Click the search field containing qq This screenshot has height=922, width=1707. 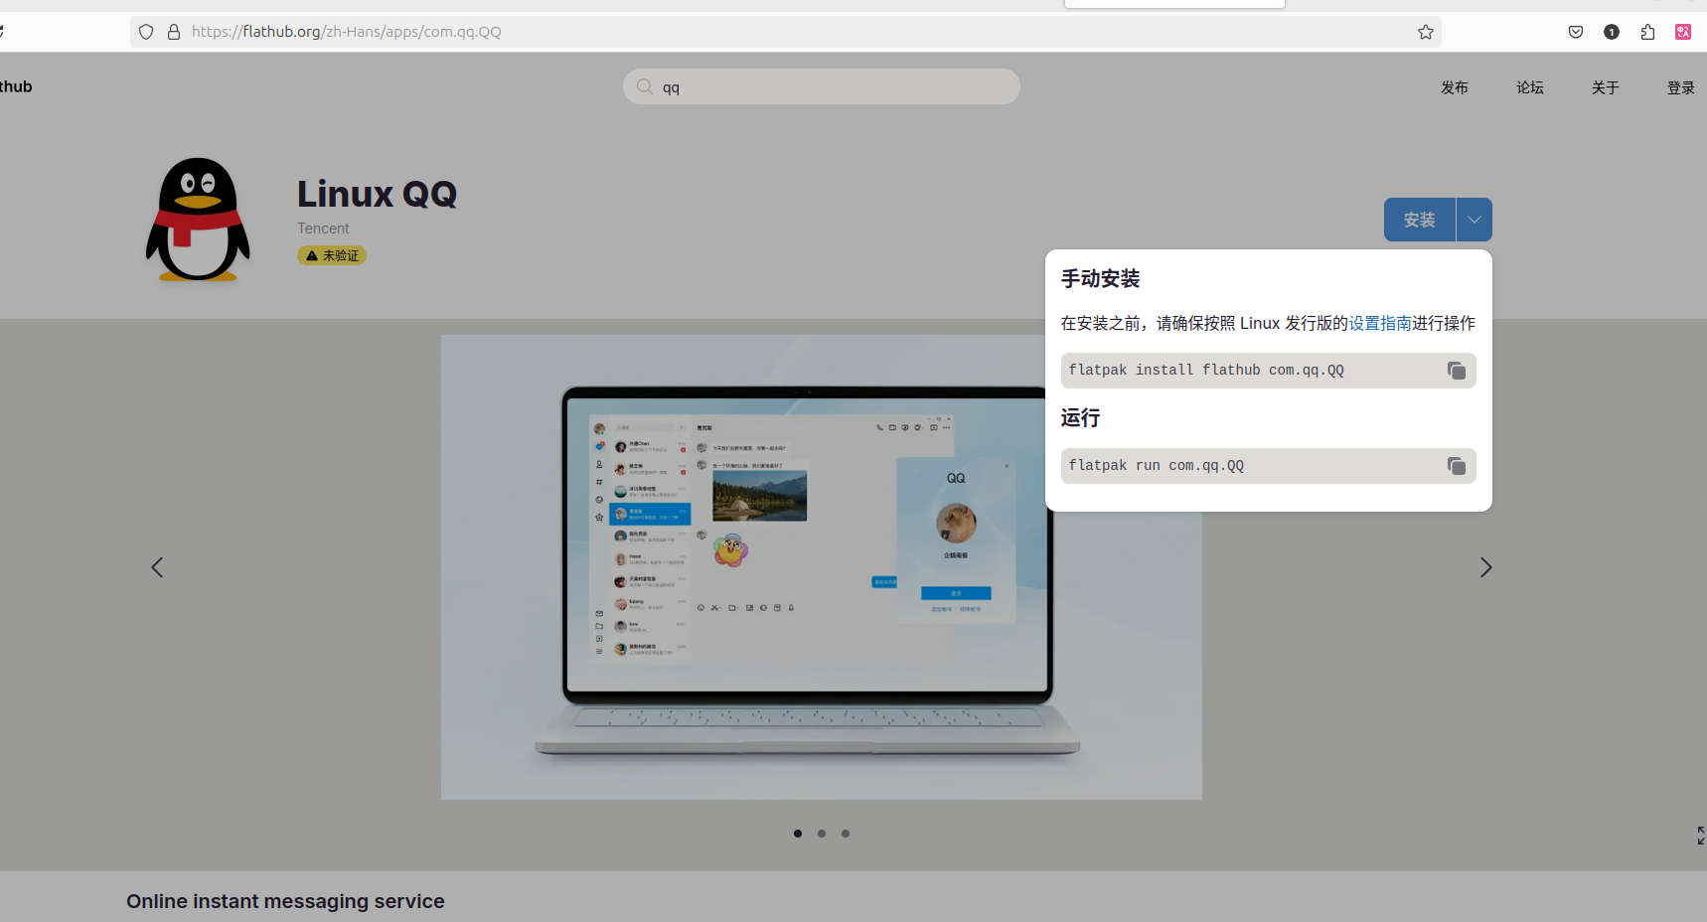[x=822, y=86]
